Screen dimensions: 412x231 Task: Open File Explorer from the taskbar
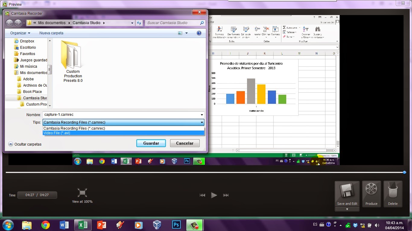point(27,225)
